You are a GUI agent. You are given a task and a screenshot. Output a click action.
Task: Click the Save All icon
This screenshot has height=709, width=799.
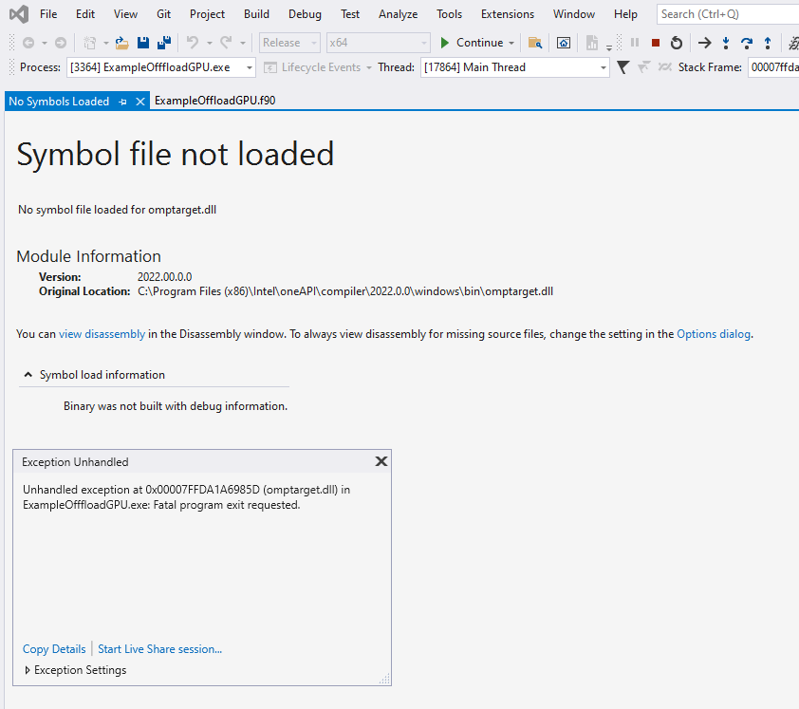(x=162, y=42)
